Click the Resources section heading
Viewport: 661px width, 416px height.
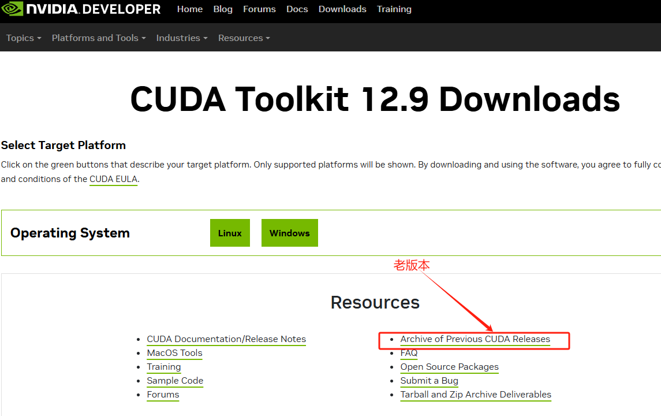coord(375,303)
